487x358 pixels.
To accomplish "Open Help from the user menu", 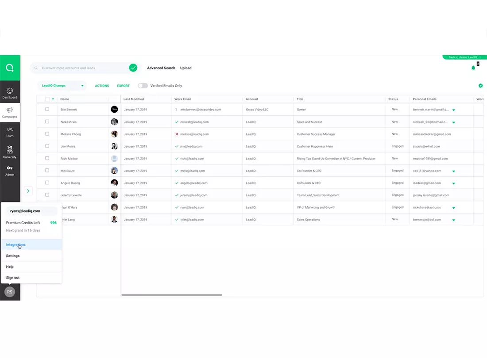I will (x=31, y=267).
